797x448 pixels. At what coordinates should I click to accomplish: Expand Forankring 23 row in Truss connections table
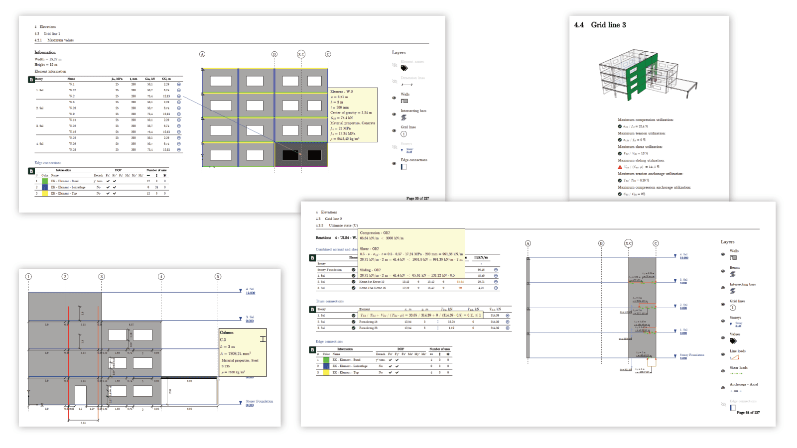[508, 328]
